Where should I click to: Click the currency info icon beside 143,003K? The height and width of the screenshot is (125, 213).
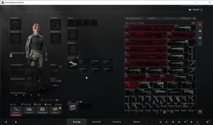[x=201, y=10]
